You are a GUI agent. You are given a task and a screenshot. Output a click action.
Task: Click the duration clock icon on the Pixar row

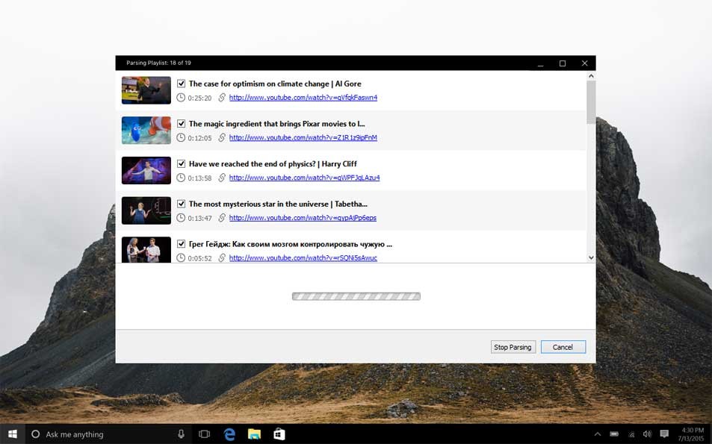[x=179, y=137]
